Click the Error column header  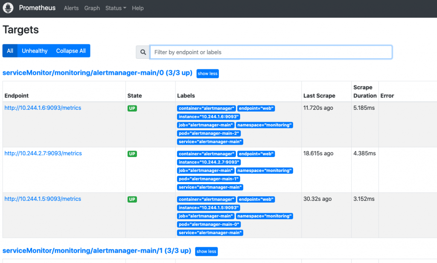pos(387,96)
